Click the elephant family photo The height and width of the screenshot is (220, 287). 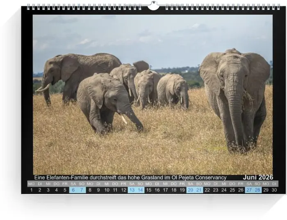click(x=153, y=95)
